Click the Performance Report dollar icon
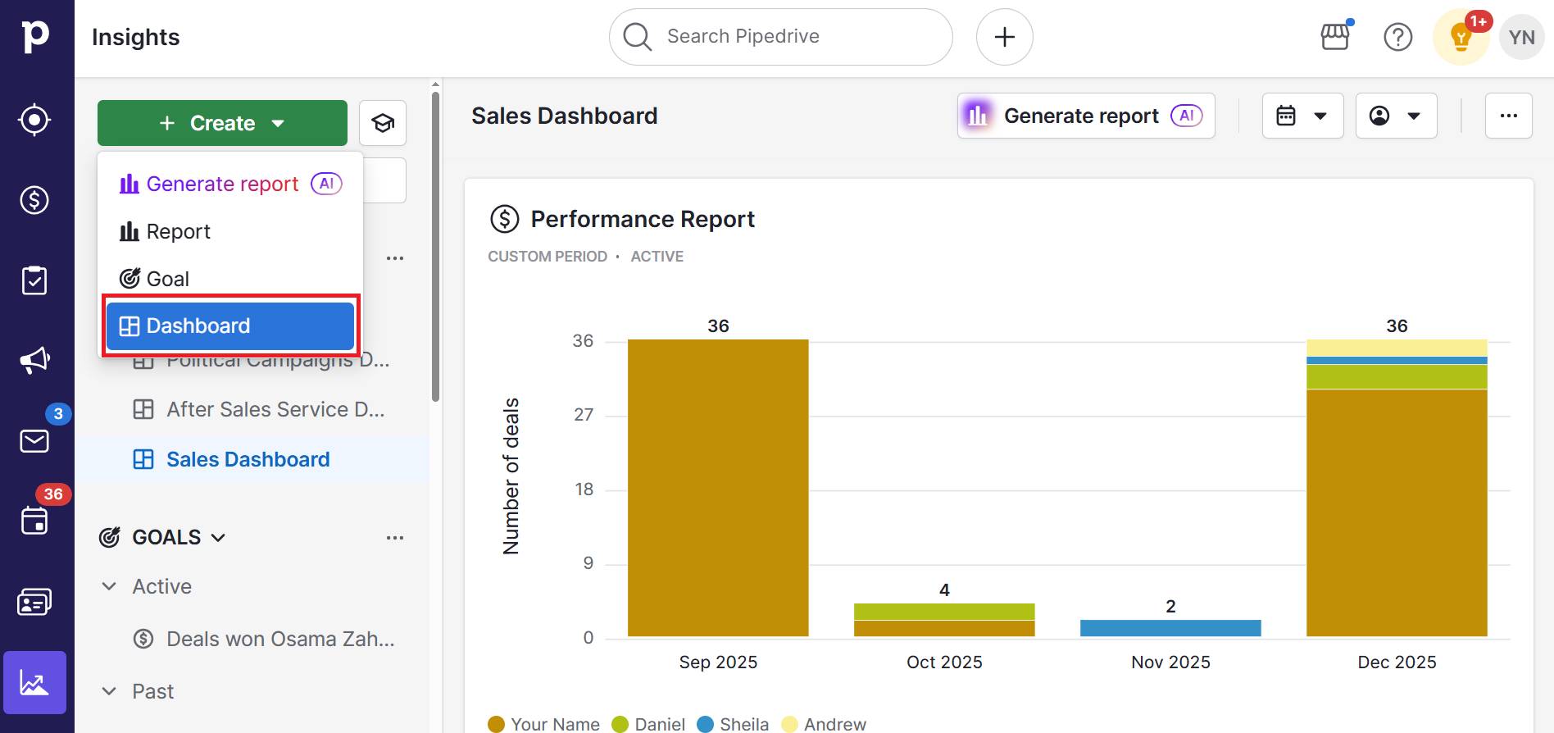This screenshot has width=1554, height=733. pos(505,219)
